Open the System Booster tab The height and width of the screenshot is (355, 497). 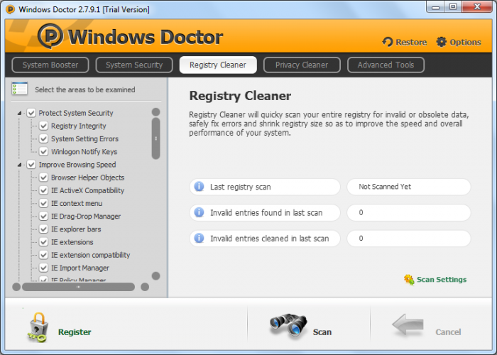[x=50, y=65]
